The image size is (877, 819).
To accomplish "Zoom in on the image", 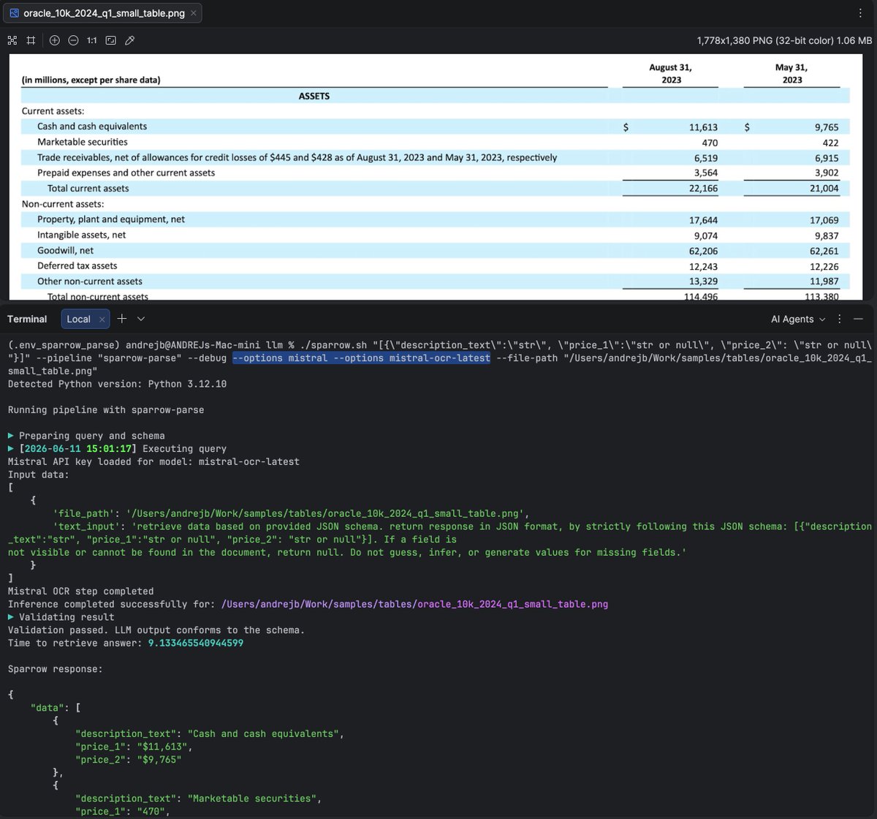I will (x=55, y=40).
